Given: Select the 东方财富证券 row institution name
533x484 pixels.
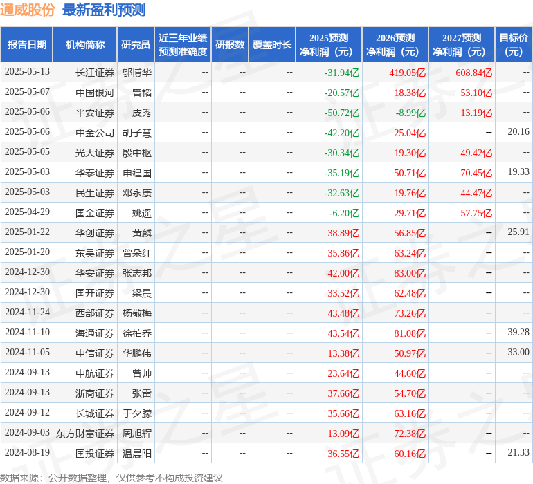Looking at the screenshot, I should point(85,434).
